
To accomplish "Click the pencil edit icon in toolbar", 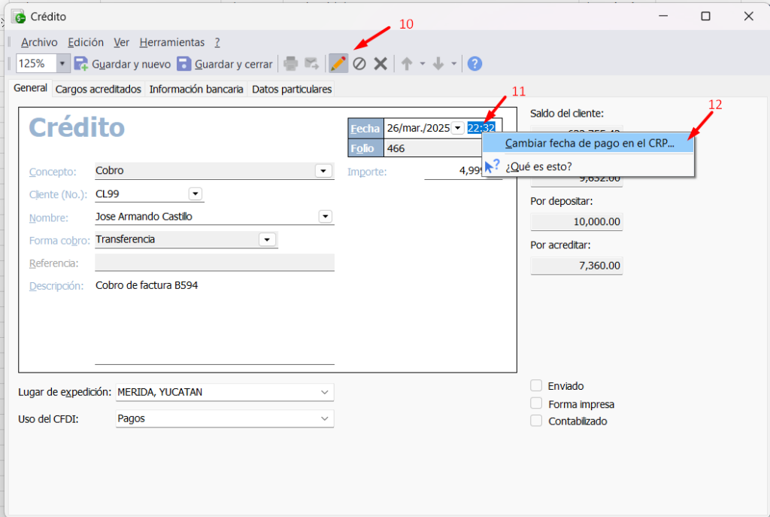I will pos(338,64).
